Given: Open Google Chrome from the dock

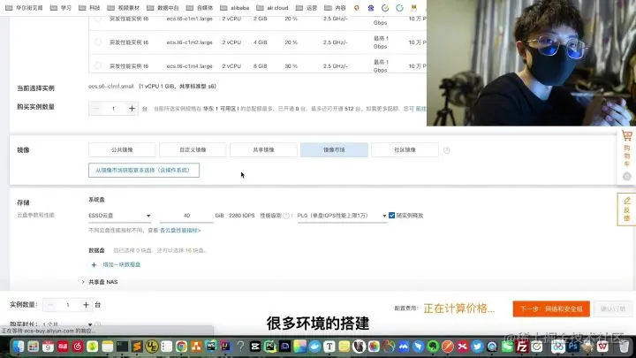Looking at the screenshot, I should (181, 347).
